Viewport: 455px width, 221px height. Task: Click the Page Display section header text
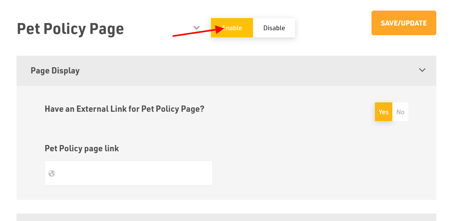coord(55,71)
